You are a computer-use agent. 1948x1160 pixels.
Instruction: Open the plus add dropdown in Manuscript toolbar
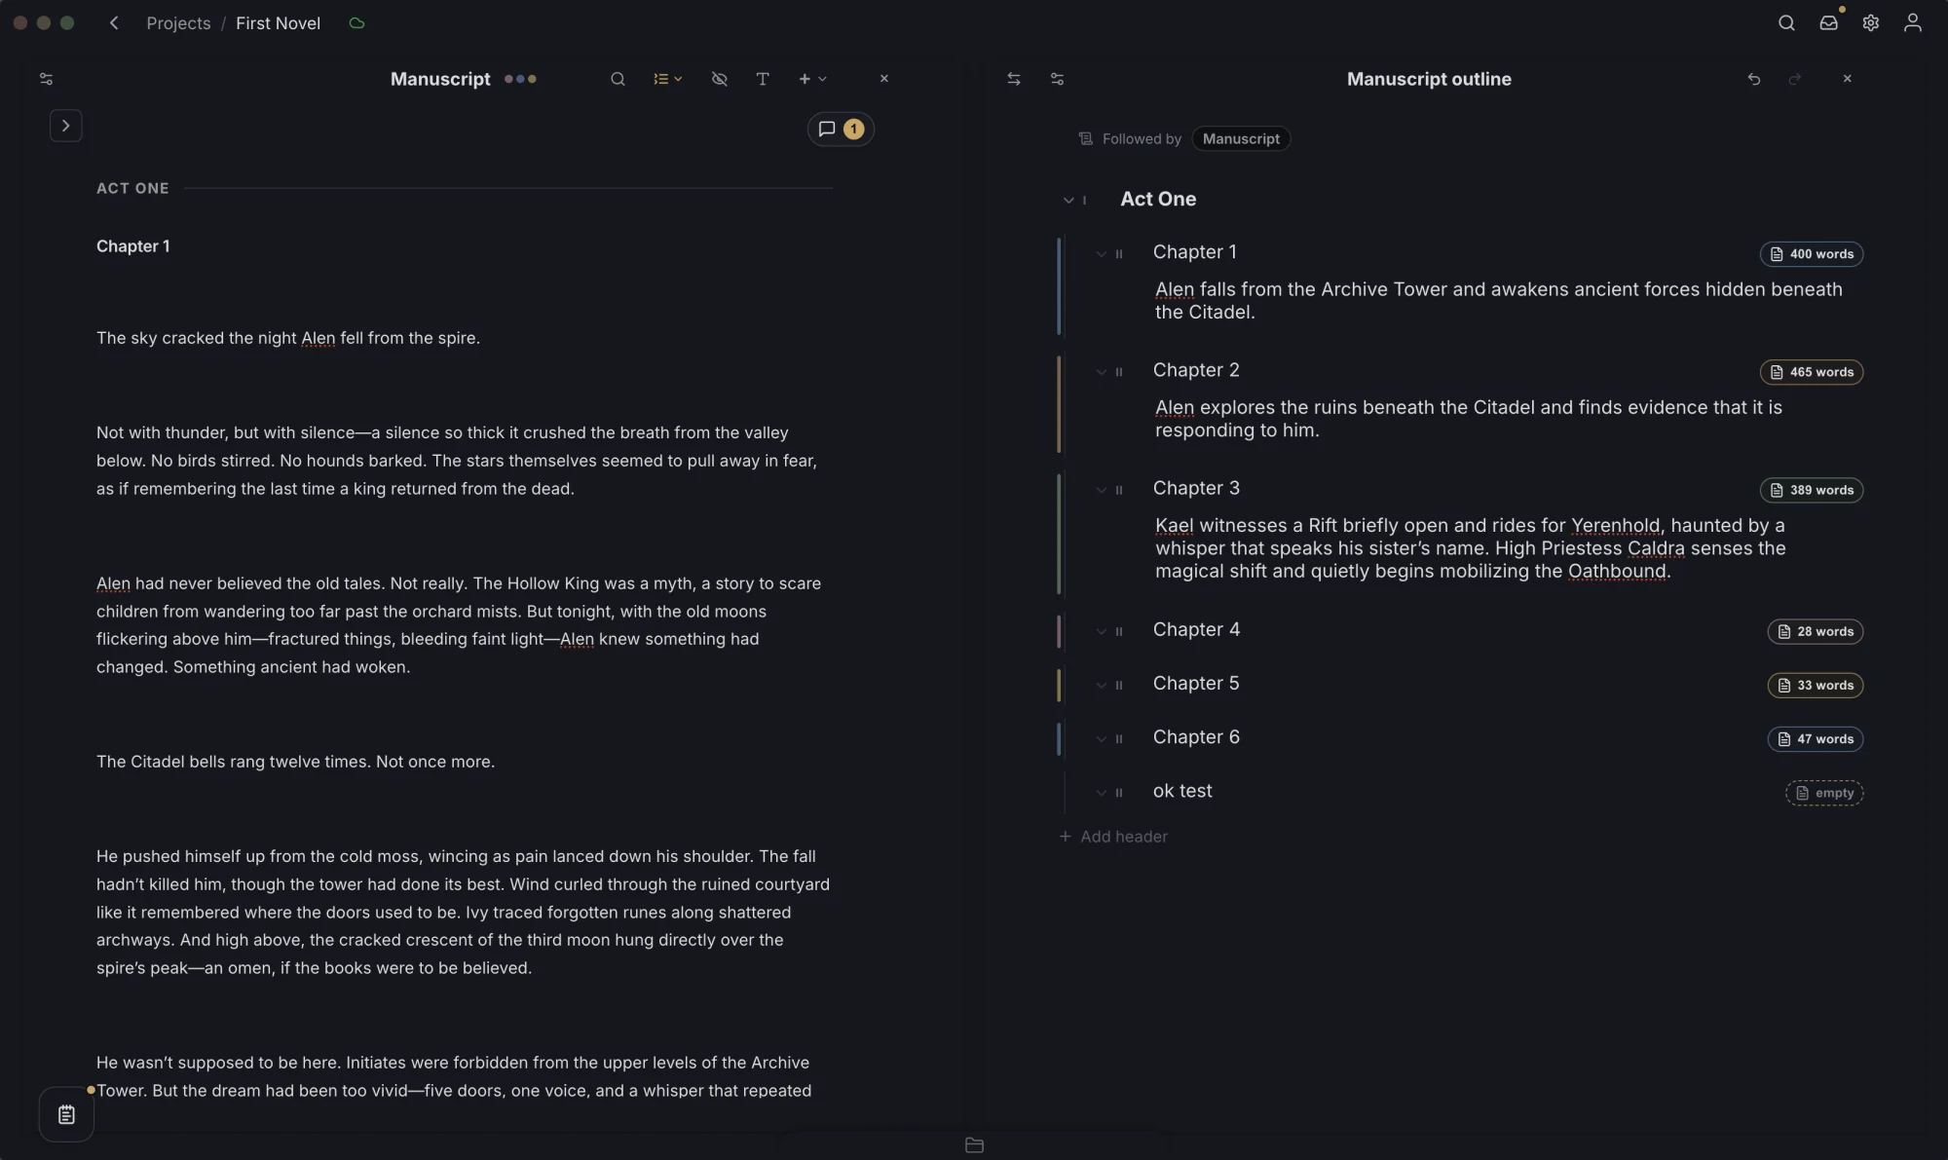click(812, 79)
